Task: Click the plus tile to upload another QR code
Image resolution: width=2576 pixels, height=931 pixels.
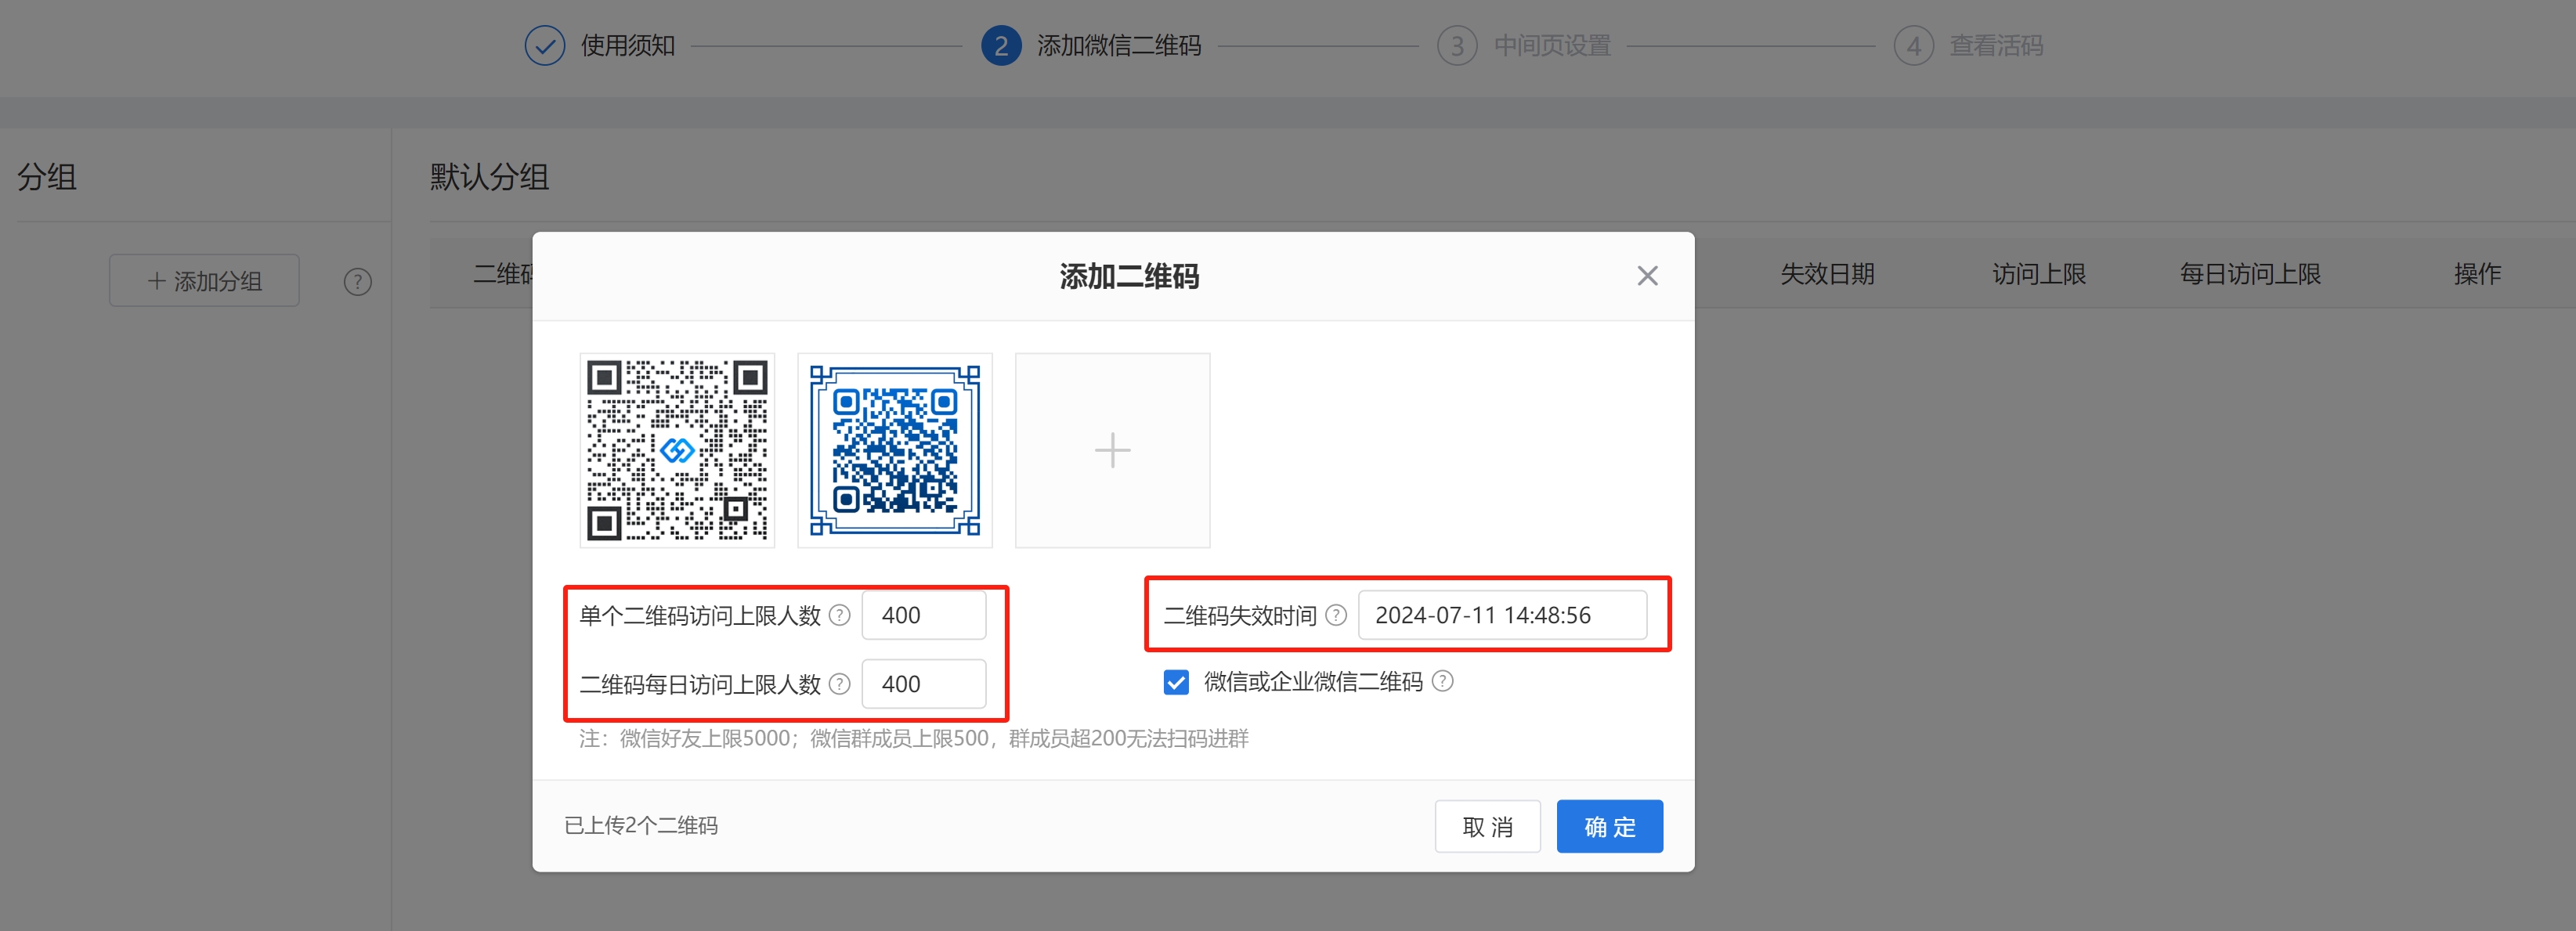Action: [1112, 450]
